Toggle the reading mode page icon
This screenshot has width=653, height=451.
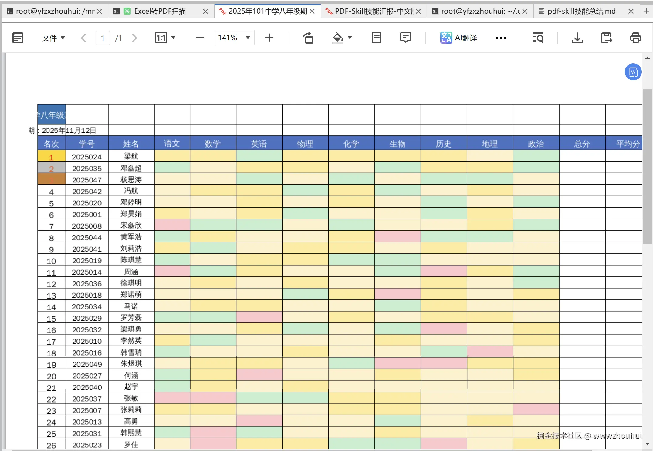(x=376, y=38)
